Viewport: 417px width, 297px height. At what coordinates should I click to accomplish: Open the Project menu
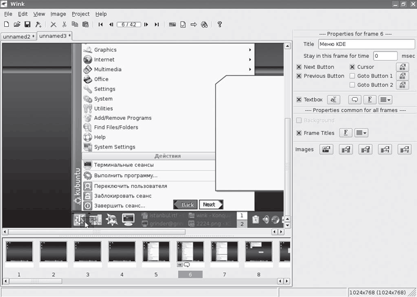(80, 14)
